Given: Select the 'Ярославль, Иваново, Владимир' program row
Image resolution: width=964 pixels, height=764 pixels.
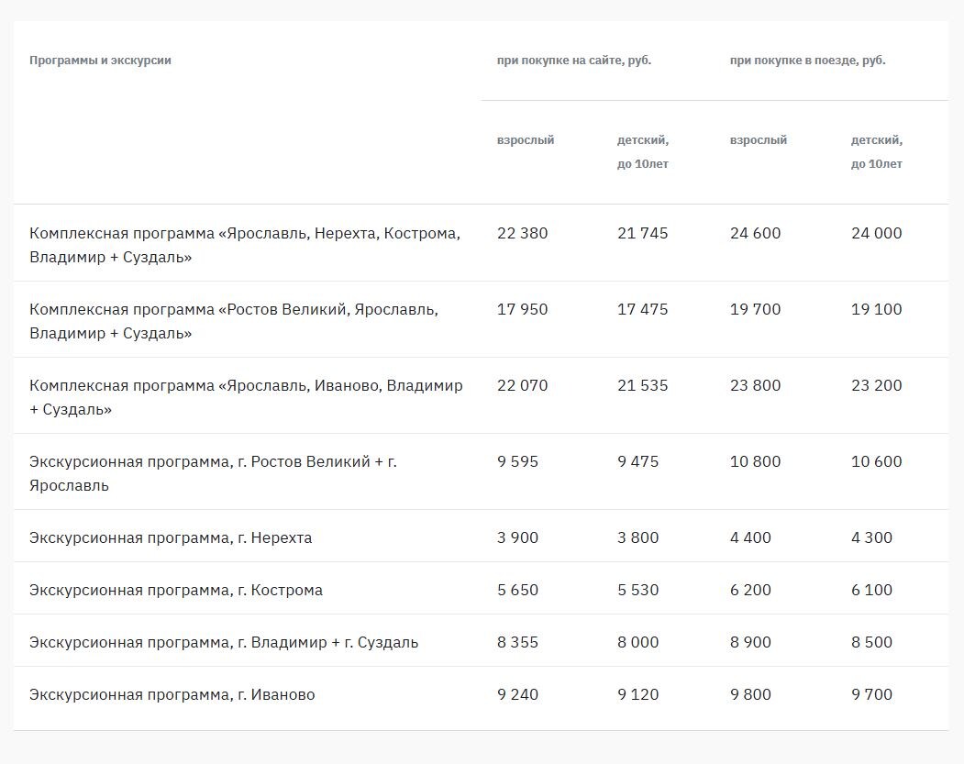Looking at the screenshot, I should [246, 397].
